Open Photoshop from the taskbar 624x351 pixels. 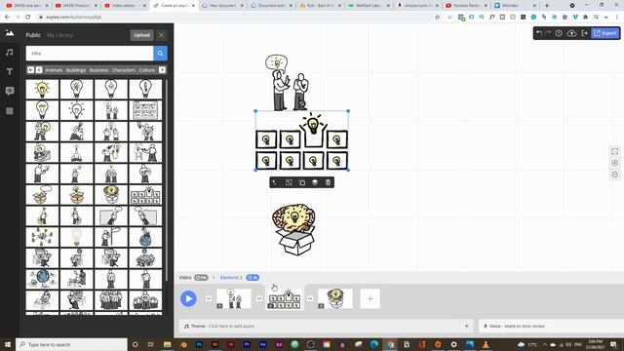[199, 344]
